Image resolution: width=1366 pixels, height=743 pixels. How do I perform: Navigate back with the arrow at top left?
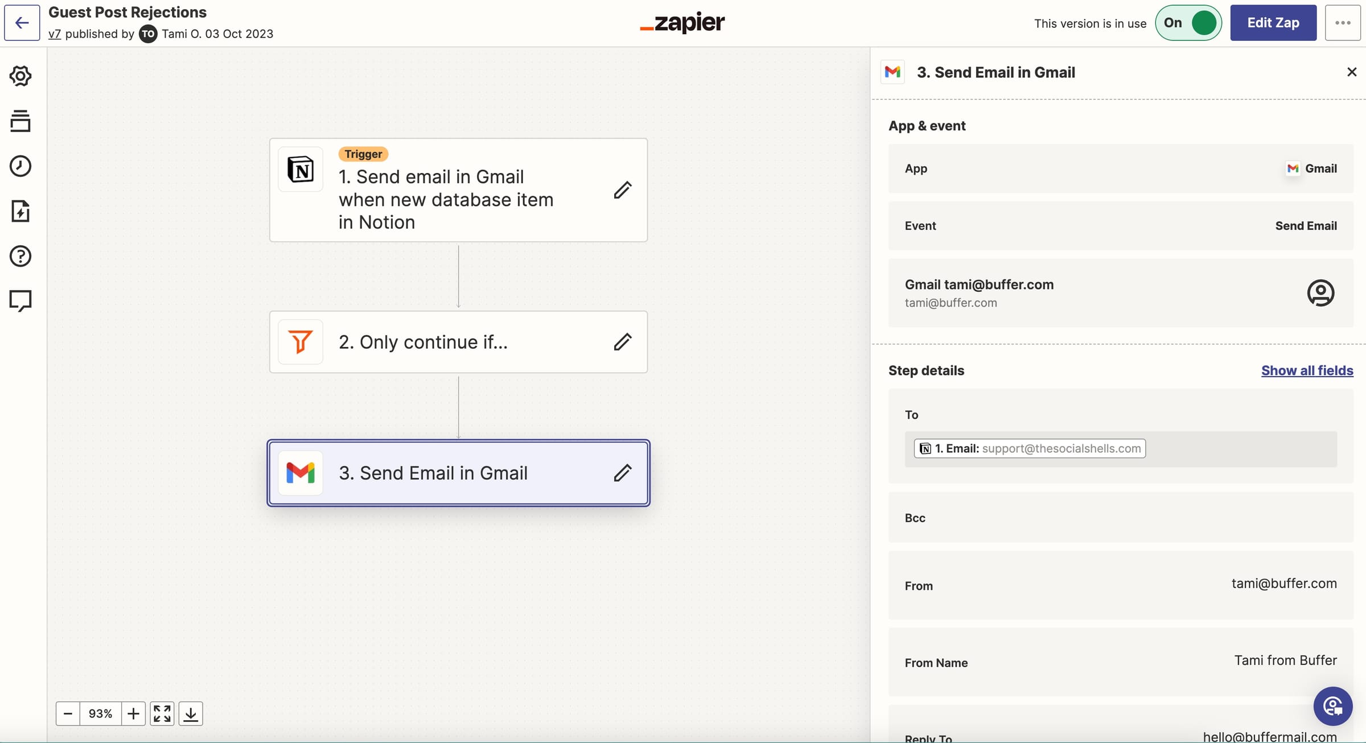click(x=21, y=23)
